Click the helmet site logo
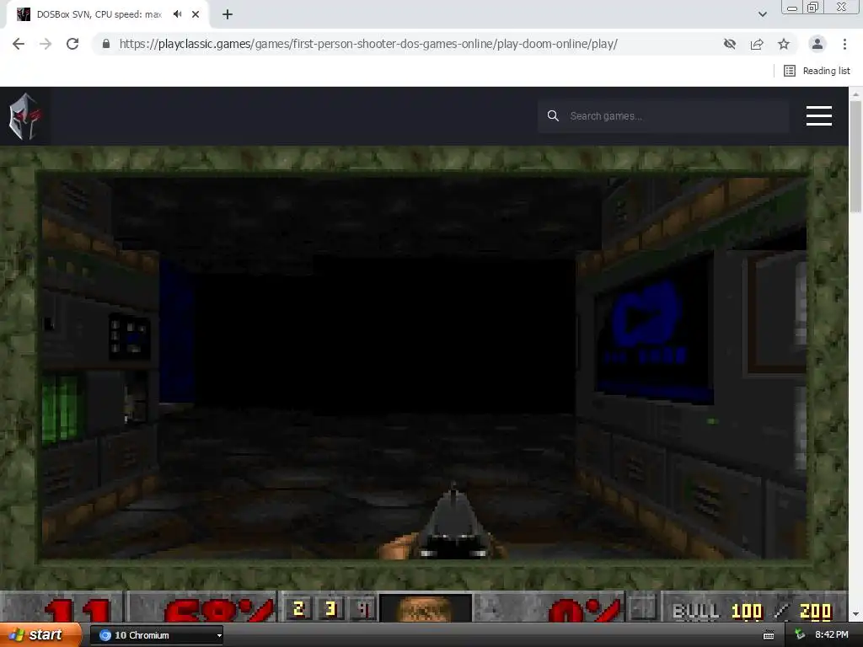The image size is (863, 647). [x=24, y=116]
